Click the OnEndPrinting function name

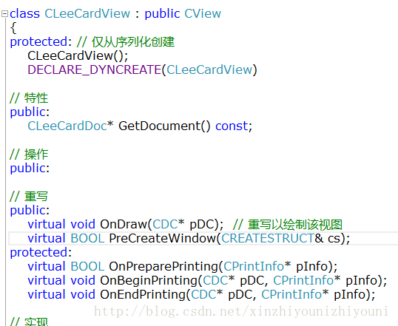[143, 294]
